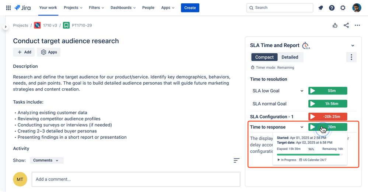Click the SLA Time and Report clock icon
Viewport: 368px width, 192px height.
(x=306, y=46)
